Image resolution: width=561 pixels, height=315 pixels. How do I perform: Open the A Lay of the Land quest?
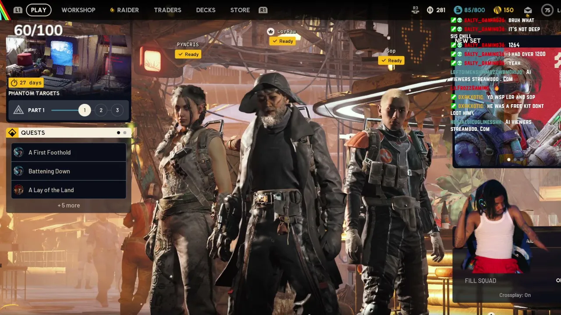[69, 190]
